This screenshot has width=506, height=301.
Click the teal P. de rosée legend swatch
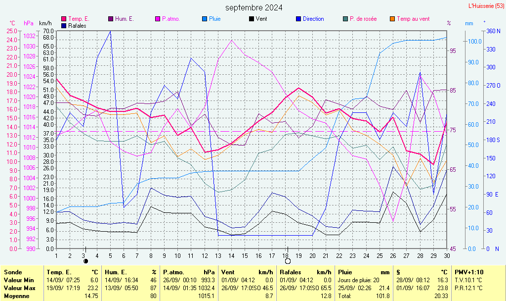tap(345, 19)
